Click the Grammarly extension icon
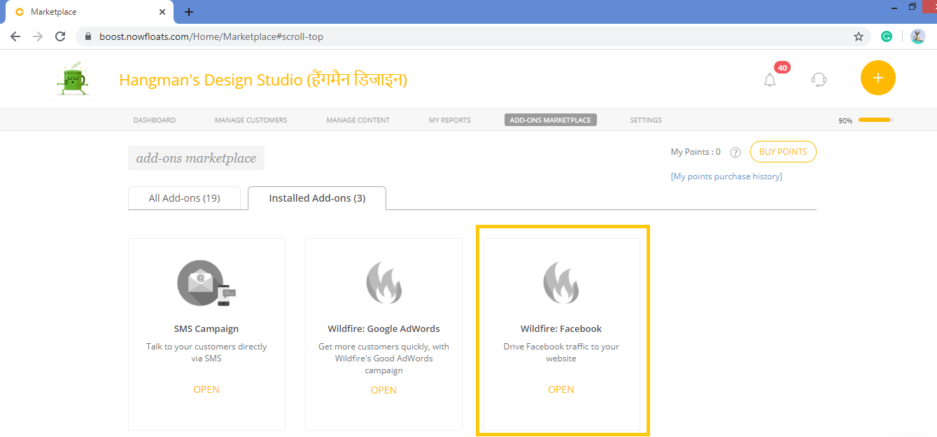Image resolution: width=937 pixels, height=437 pixels. (x=887, y=36)
